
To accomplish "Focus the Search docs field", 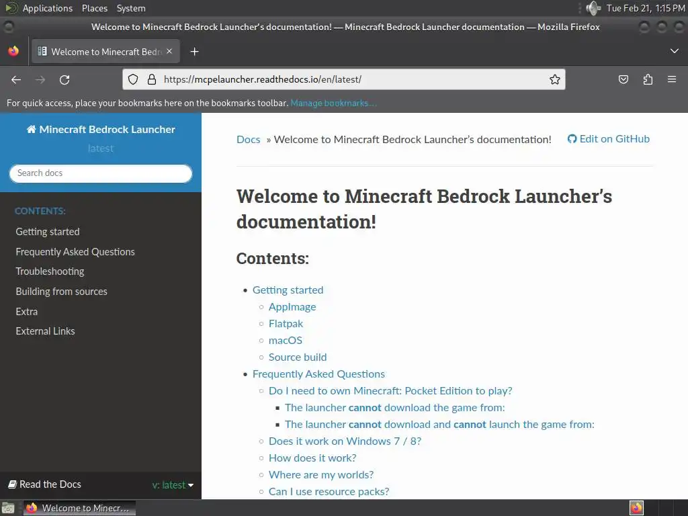I will [101, 173].
